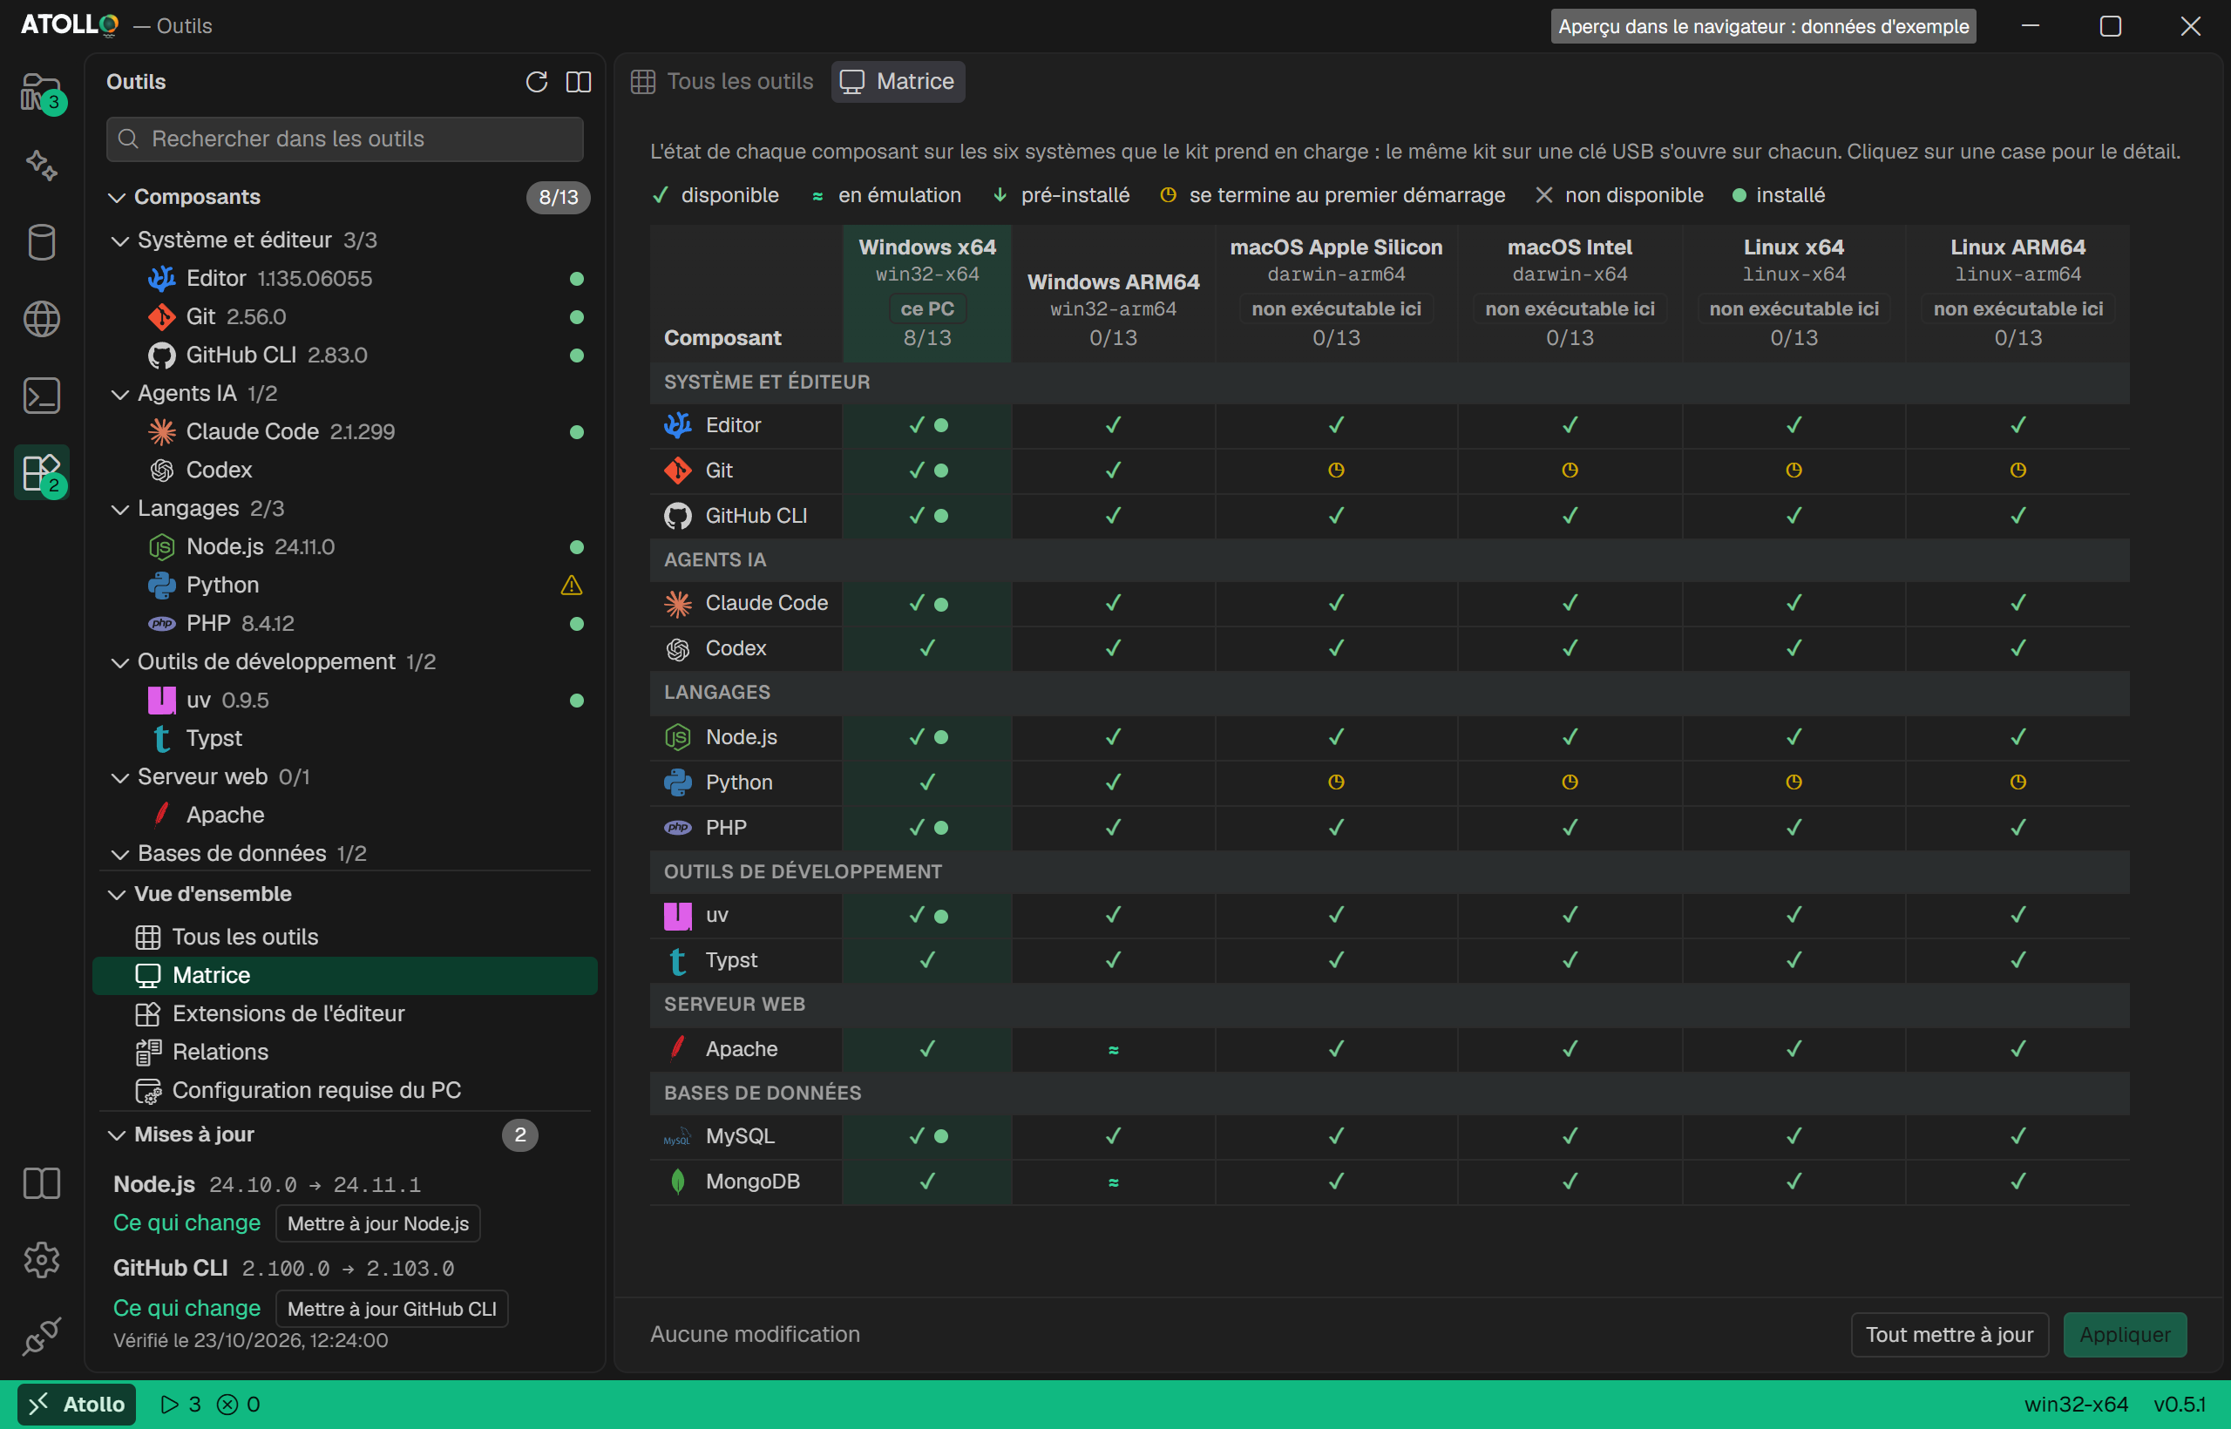Click the MongoDB leaf icon in the matrix
The width and height of the screenshot is (2231, 1429).
tap(677, 1182)
